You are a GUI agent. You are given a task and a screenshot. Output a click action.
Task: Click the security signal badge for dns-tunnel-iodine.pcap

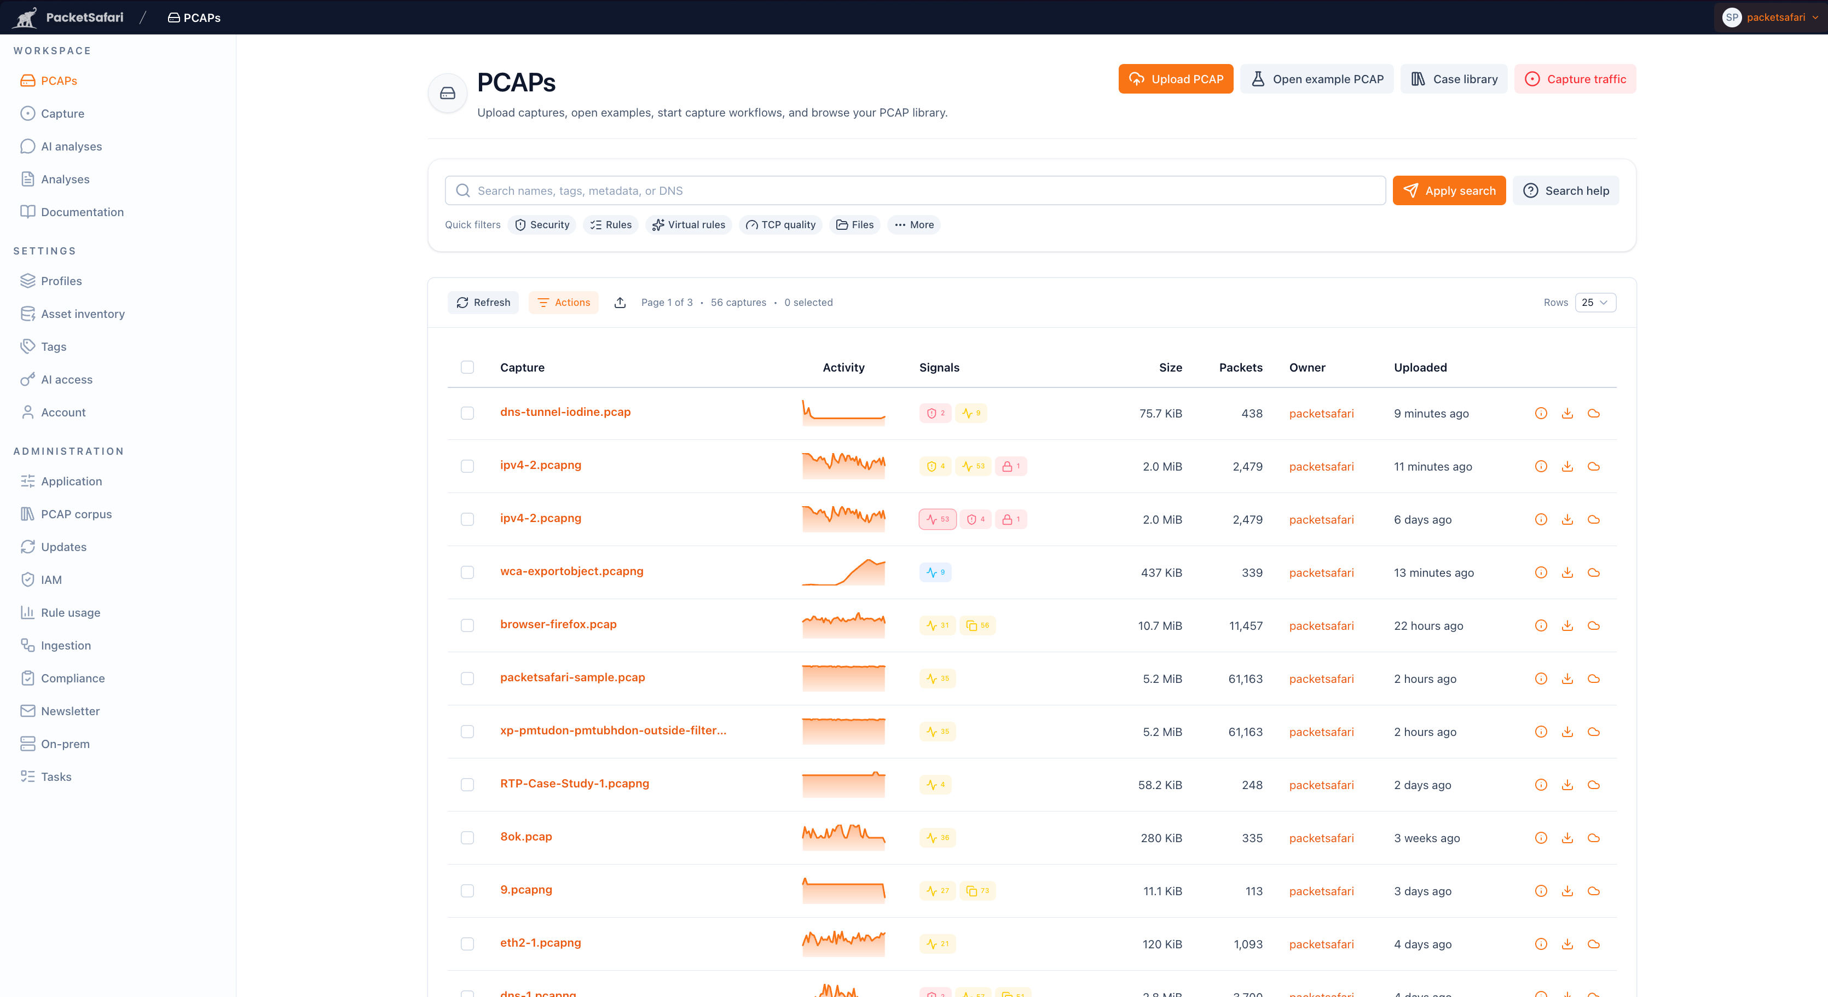pos(935,413)
